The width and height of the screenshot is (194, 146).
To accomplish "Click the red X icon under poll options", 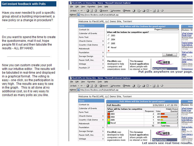I will click(x=109, y=51).
